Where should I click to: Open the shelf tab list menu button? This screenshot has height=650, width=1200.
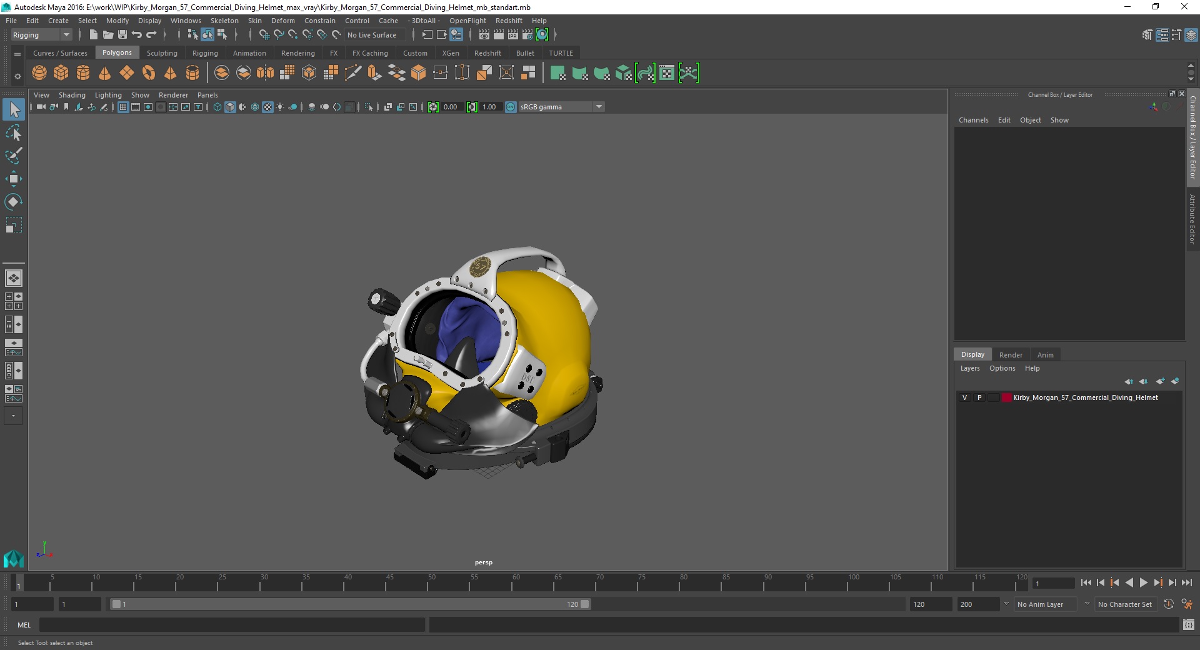[x=17, y=54]
